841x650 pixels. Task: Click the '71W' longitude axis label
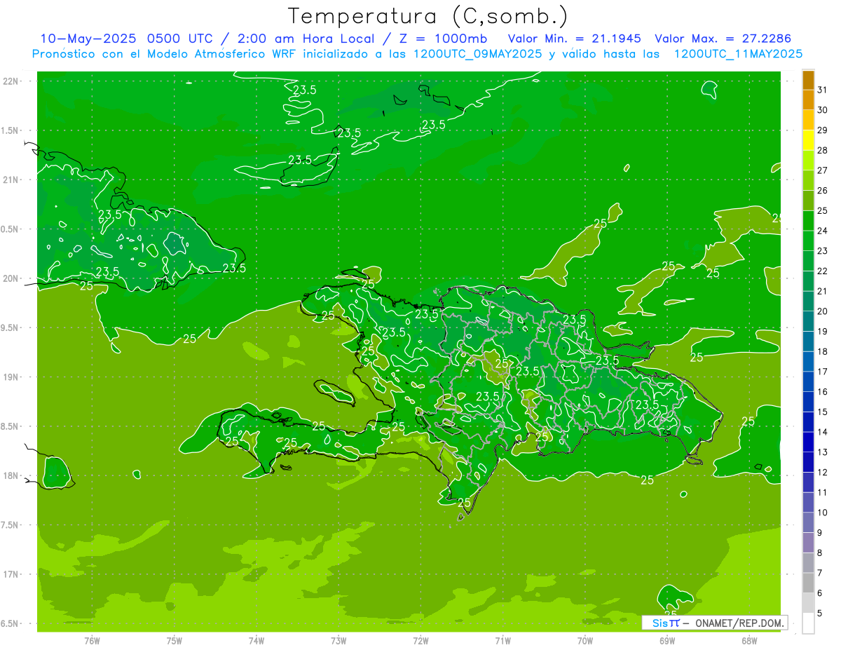[502, 640]
